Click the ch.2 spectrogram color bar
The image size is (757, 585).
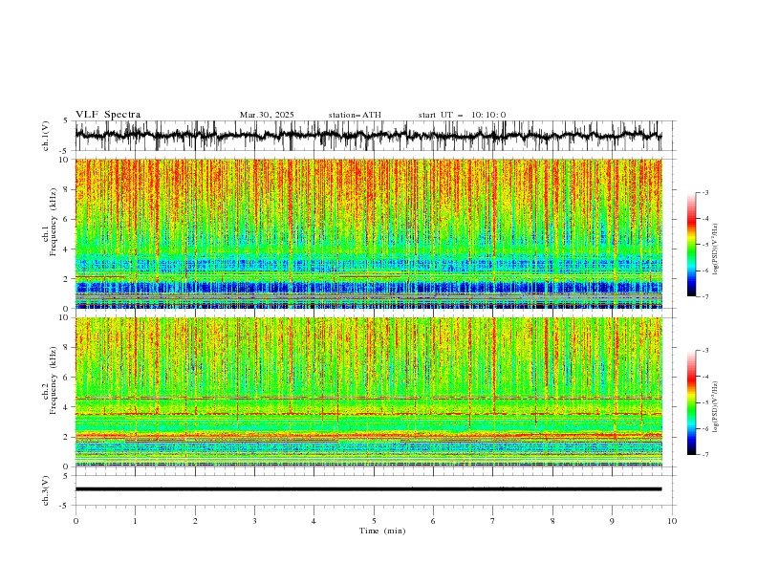[691, 402]
